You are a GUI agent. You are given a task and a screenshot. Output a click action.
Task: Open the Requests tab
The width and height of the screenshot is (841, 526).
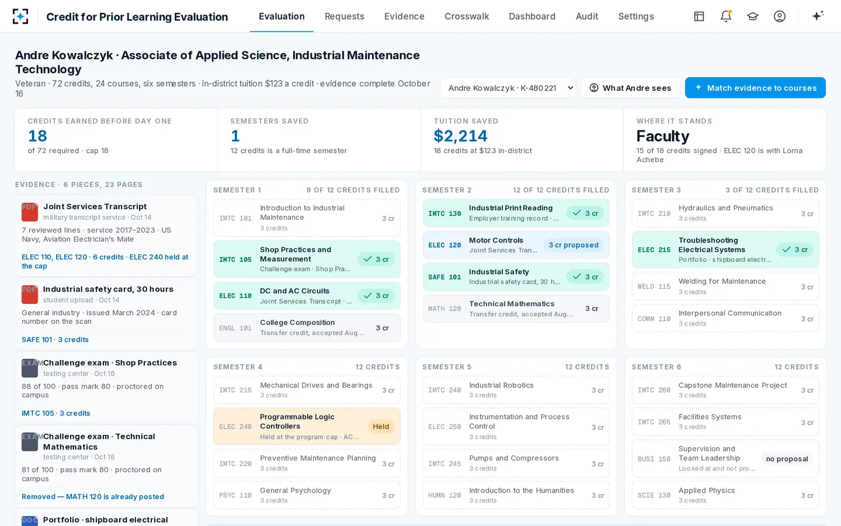(x=345, y=16)
